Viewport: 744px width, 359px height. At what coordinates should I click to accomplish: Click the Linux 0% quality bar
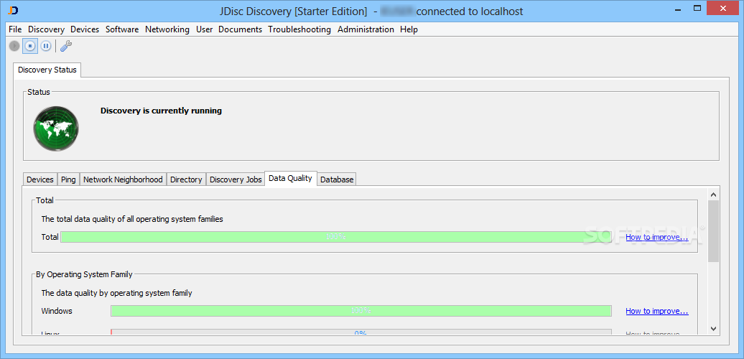click(361, 332)
